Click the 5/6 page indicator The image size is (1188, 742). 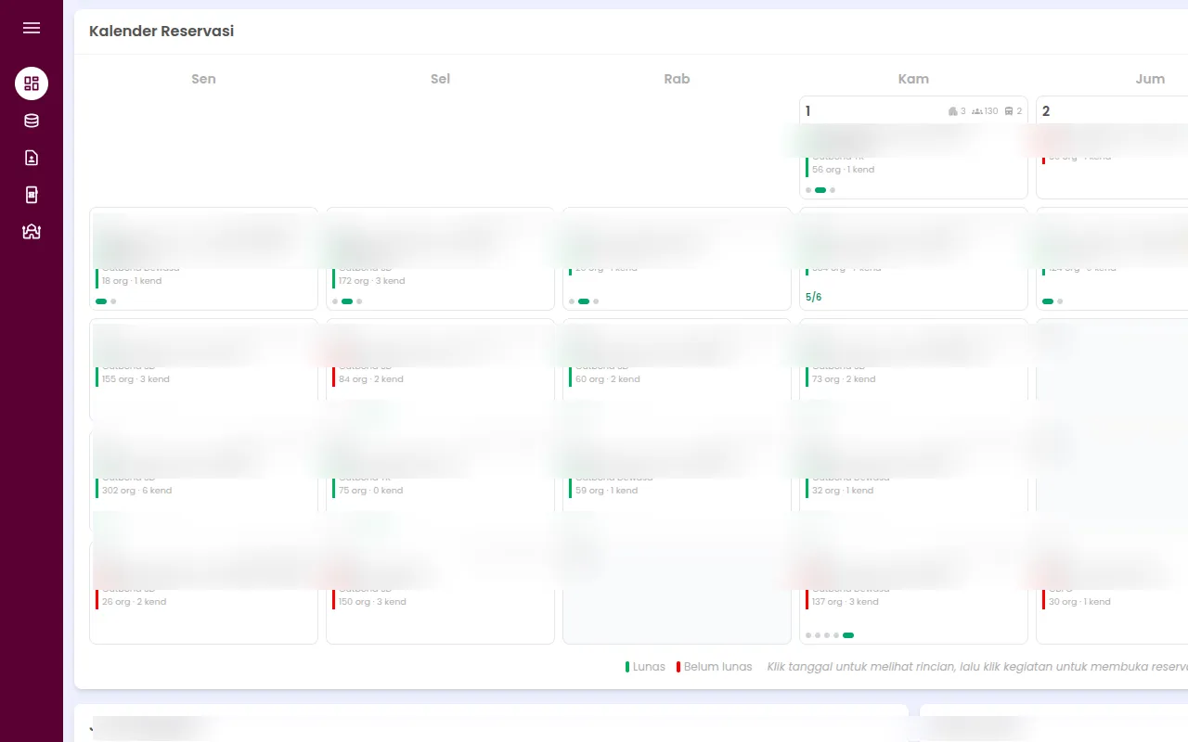click(813, 297)
